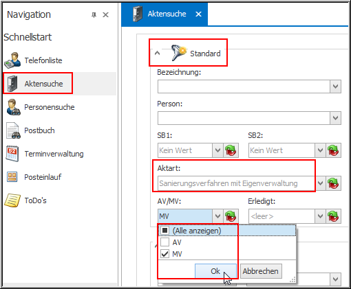This screenshot has width=351, height=289.
Task: Toggle the (Alle anzeigen) checkbox
Action: [165, 231]
